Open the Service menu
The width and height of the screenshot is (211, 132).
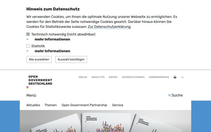pos(117,105)
